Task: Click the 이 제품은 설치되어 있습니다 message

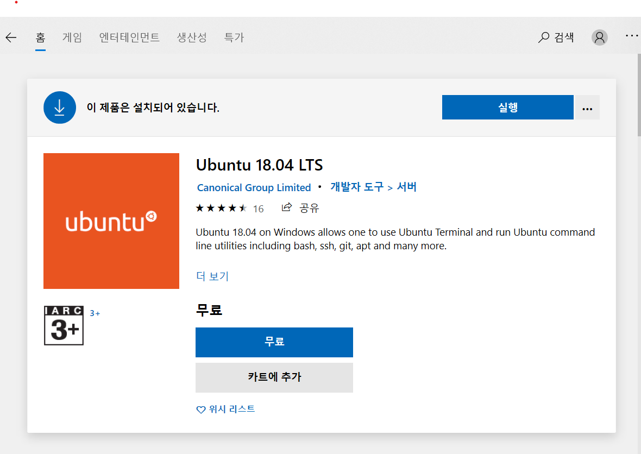Action: pyautogui.click(x=153, y=108)
